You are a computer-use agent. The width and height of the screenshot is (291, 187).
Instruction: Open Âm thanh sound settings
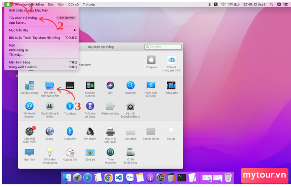coord(90,132)
